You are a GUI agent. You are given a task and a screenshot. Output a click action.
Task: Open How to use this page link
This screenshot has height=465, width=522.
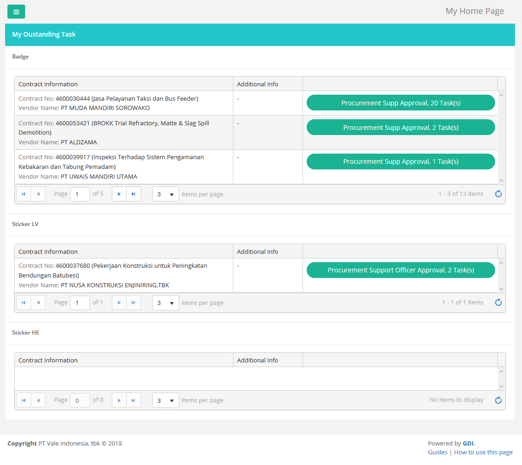point(483,452)
